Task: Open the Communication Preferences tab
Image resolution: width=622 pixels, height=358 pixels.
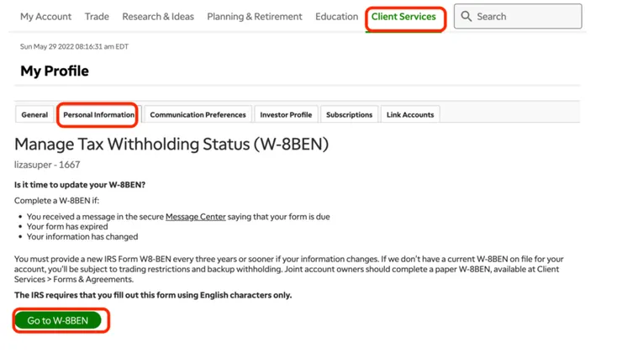Action: tap(198, 114)
